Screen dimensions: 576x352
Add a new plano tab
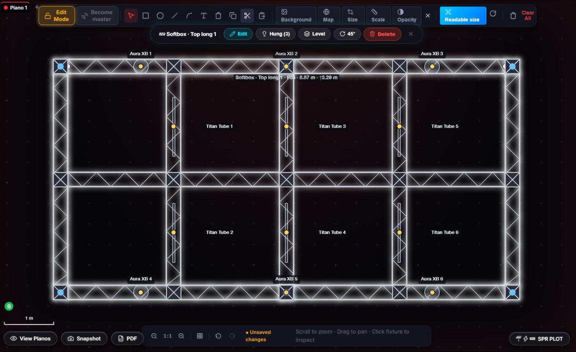(x=37, y=7)
